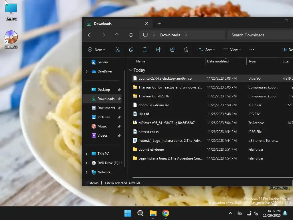Refresh the Downloads folder view
This screenshot has width=293, height=220.
(x=130, y=35)
